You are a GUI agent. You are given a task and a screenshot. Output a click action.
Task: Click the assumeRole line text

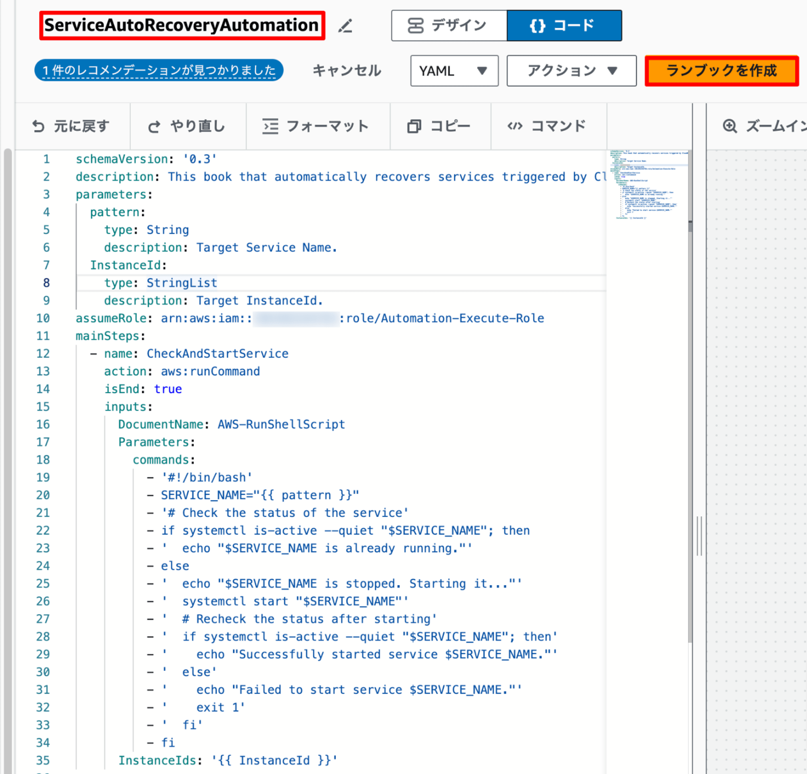point(309,318)
